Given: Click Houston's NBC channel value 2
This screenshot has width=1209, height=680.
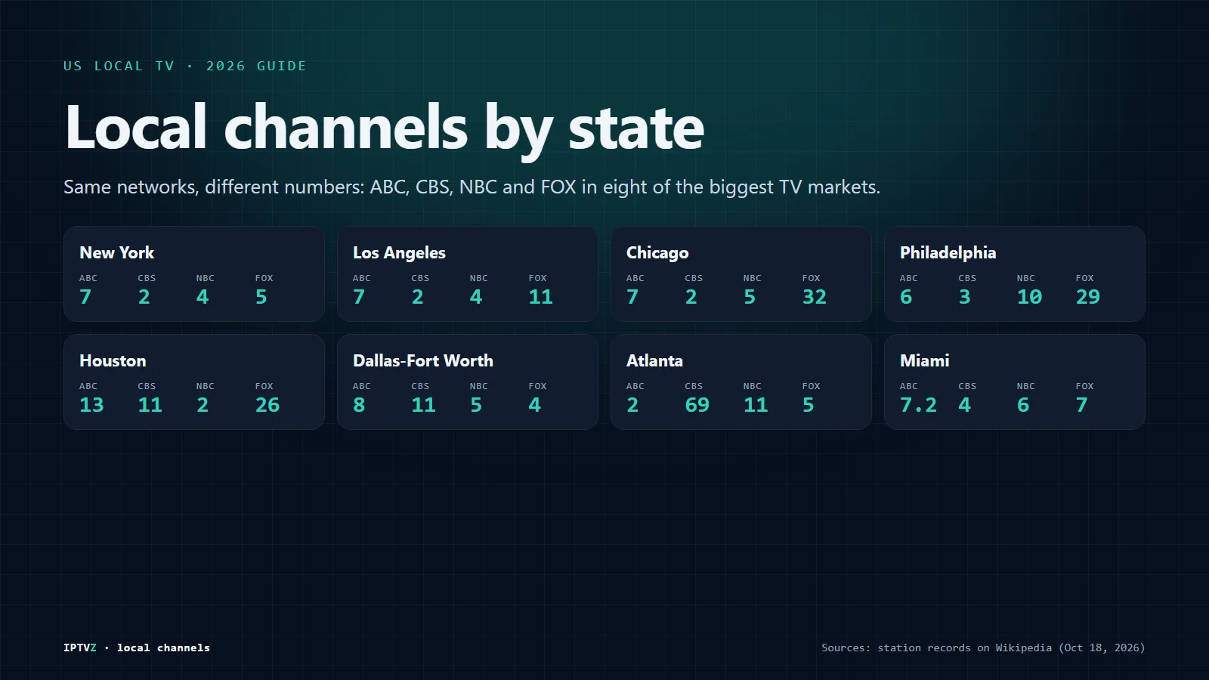Looking at the screenshot, I should coord(203,405).
